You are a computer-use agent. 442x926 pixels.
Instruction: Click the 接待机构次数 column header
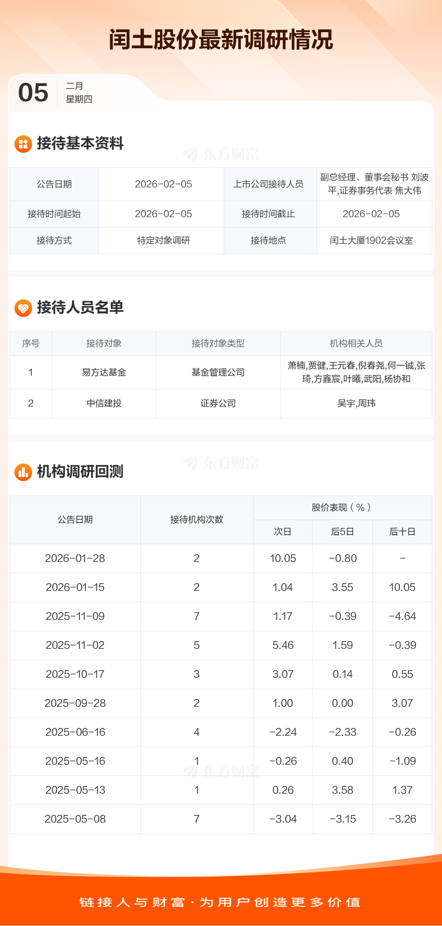[197, 520]
